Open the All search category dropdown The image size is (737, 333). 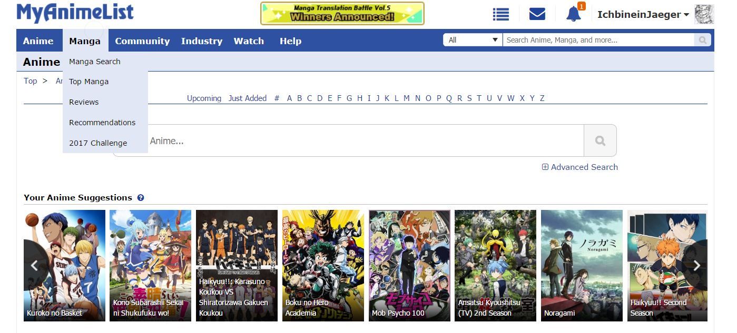click(473, 40)
